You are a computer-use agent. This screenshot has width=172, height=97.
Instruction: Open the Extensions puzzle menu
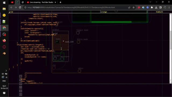click(152, 8)
